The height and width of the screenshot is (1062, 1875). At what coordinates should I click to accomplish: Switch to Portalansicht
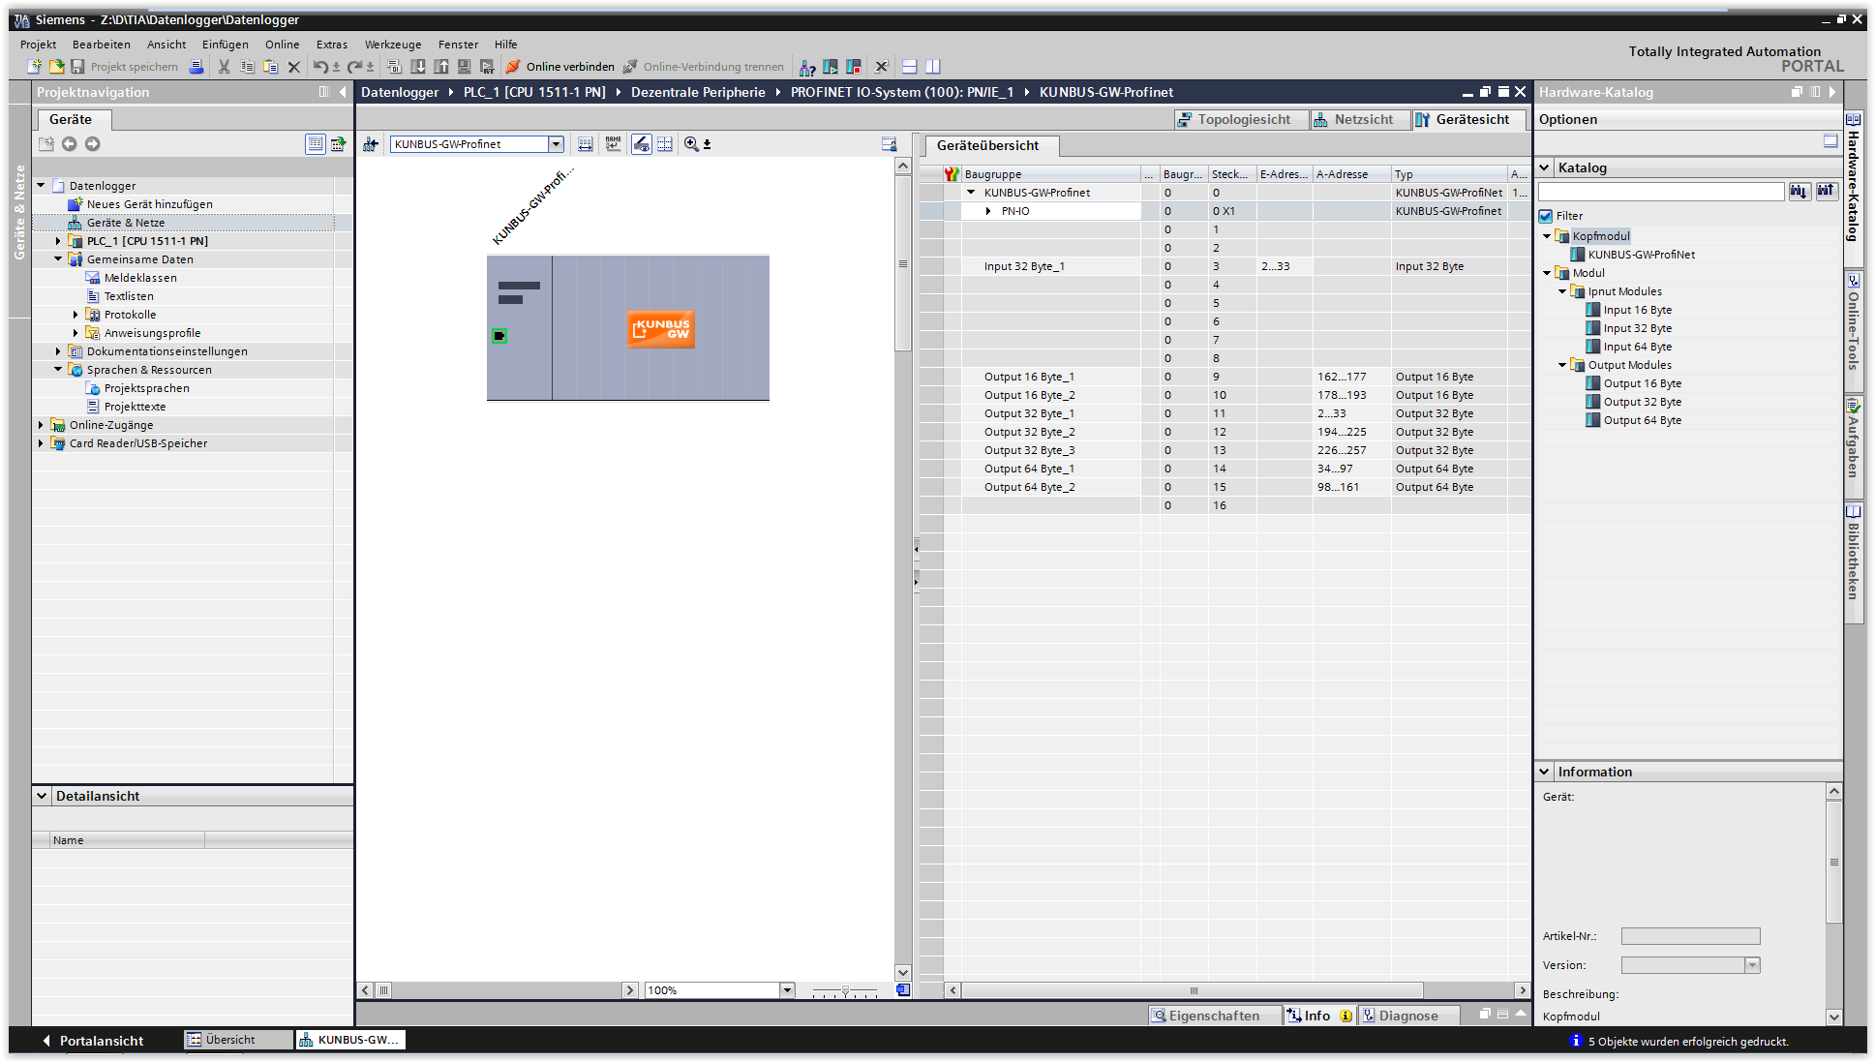(92, 1041)
